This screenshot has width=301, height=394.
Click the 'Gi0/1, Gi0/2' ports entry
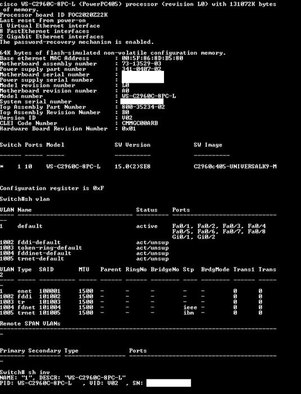[x=194, y=237]
